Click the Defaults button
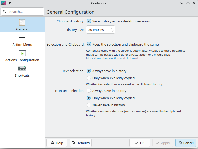Viewport: 198px width, 149px height. click(81, 143)
